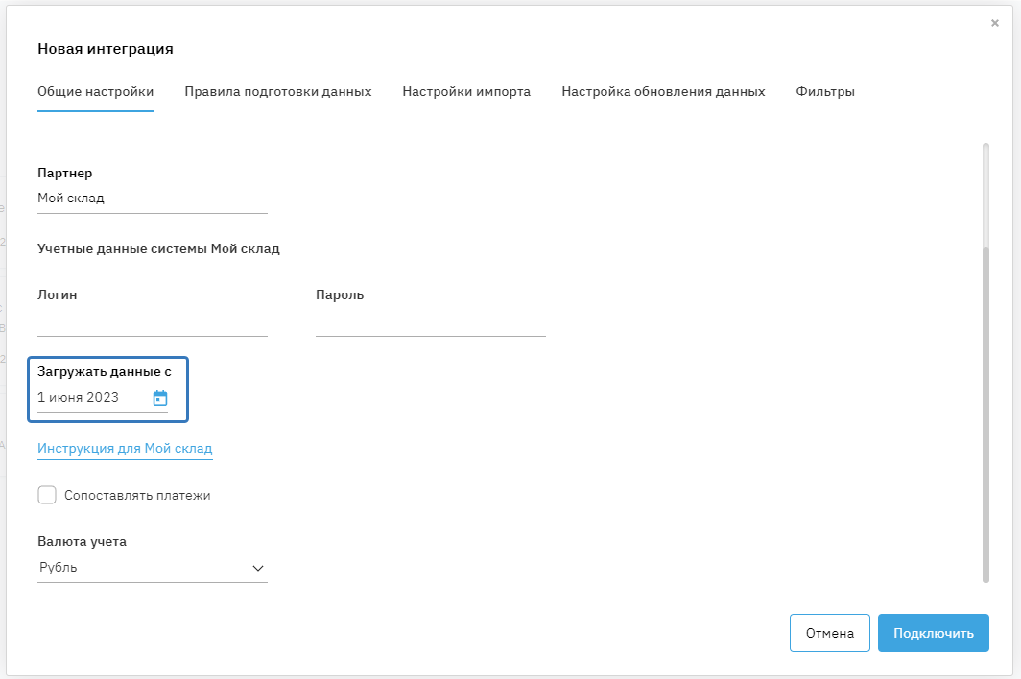The height and width of the screenshot is (679, 1021).
Task: Select the Настройка обновления данных tab
Action: coord(663,92)
